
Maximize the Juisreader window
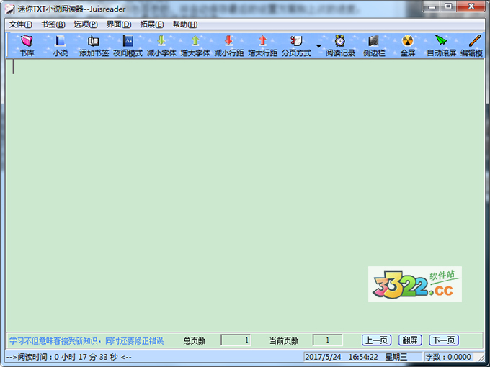448,6
